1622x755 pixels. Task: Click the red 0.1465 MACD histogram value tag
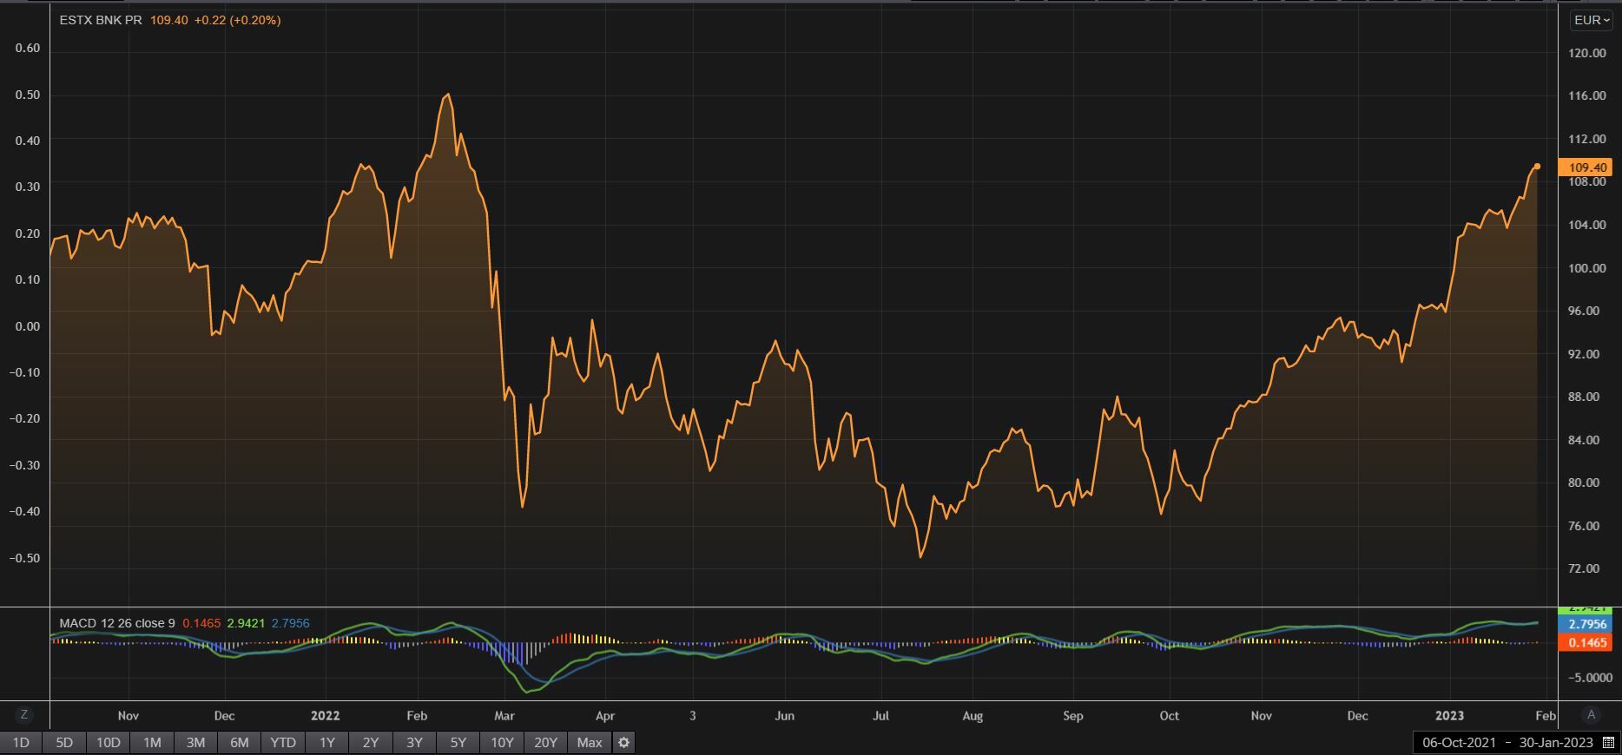[x=1586, y=642]
